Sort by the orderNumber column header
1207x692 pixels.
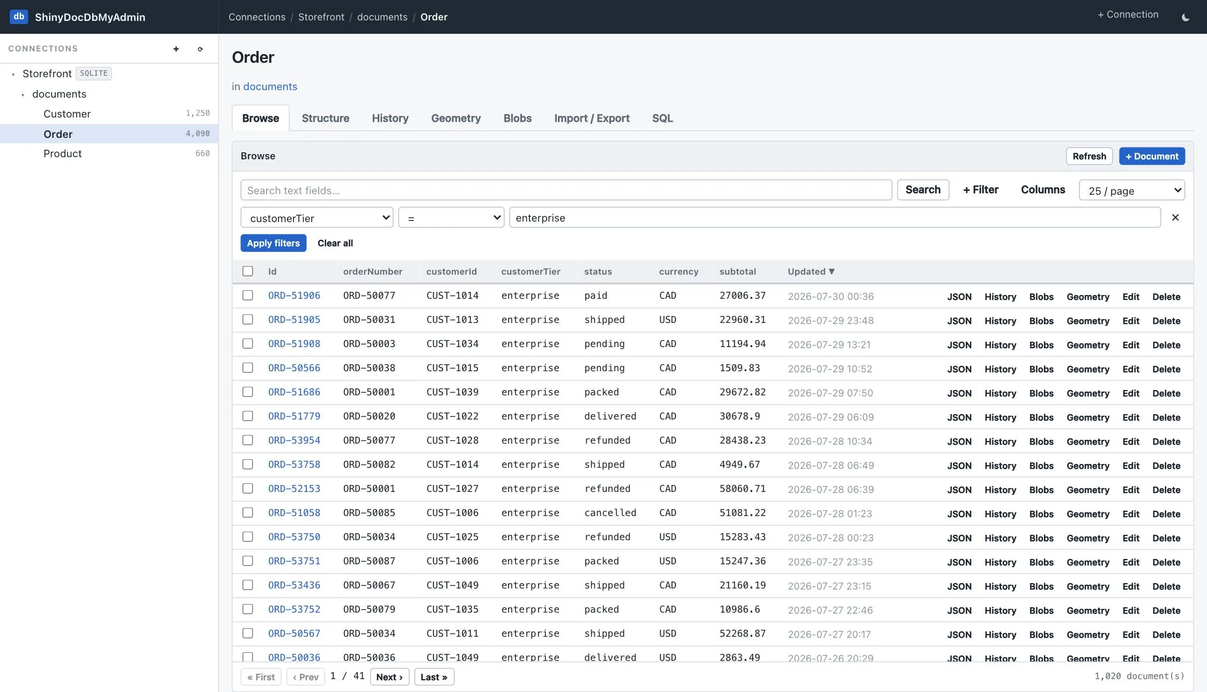[373, 271]
